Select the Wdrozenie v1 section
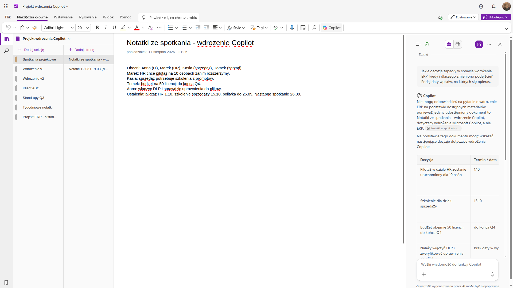The image size is (513, 288). click(38, 69)
